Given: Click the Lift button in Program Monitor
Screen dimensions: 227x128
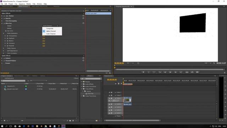Looking at the screenshot, I should click(187, 72).
